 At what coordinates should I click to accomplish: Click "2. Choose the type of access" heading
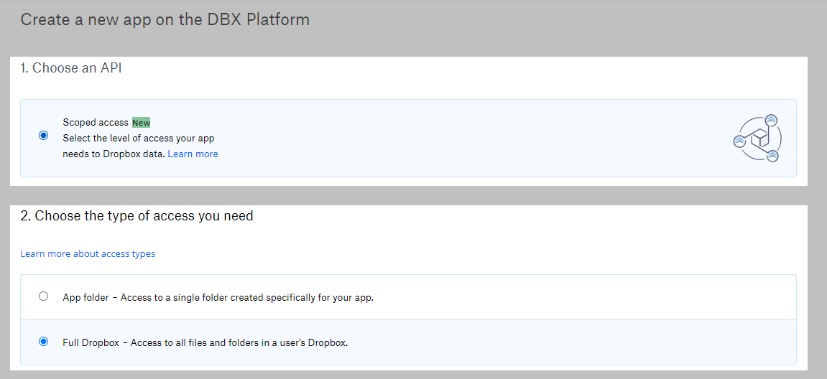[x=137, y=215]
